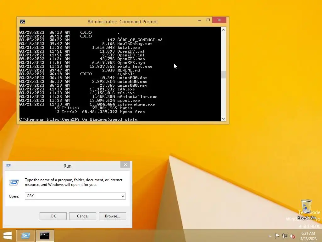Image resolution: width=322 pixels, height=242 pixels.
Task: Open the Windows Start button
Action: coord(8,235)
